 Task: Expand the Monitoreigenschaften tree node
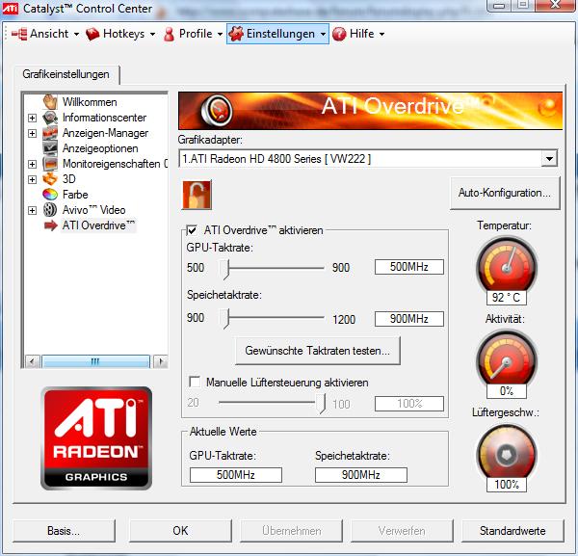pyautogui.click(x=33, y=164)
